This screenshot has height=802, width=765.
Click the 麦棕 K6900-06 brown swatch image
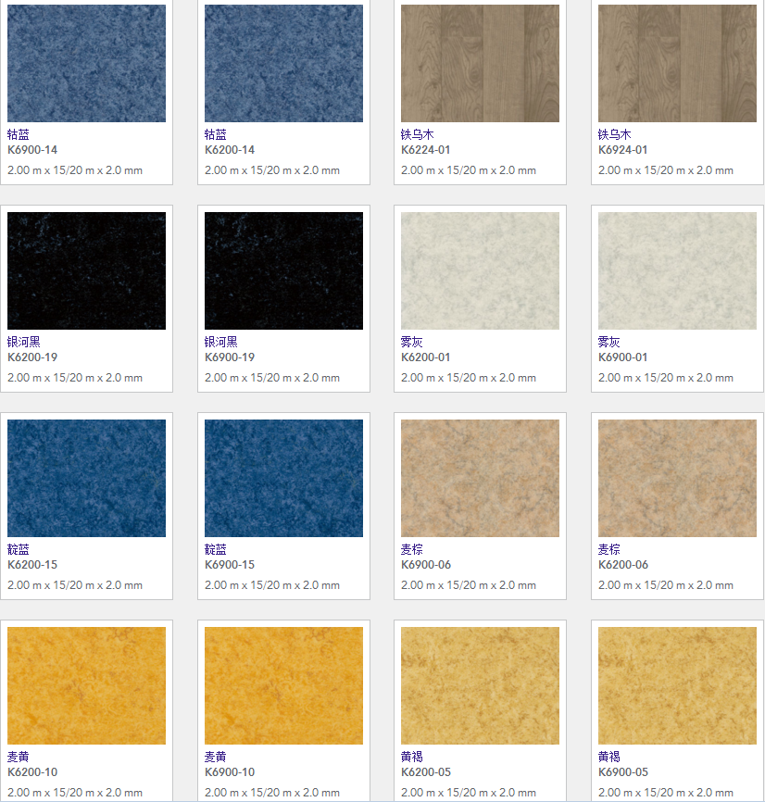click(480, 478)
